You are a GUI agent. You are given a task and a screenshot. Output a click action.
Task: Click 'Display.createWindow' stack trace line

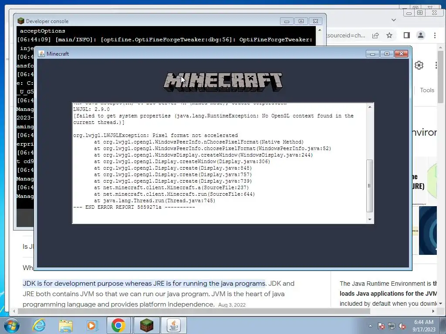pos(182,161)
